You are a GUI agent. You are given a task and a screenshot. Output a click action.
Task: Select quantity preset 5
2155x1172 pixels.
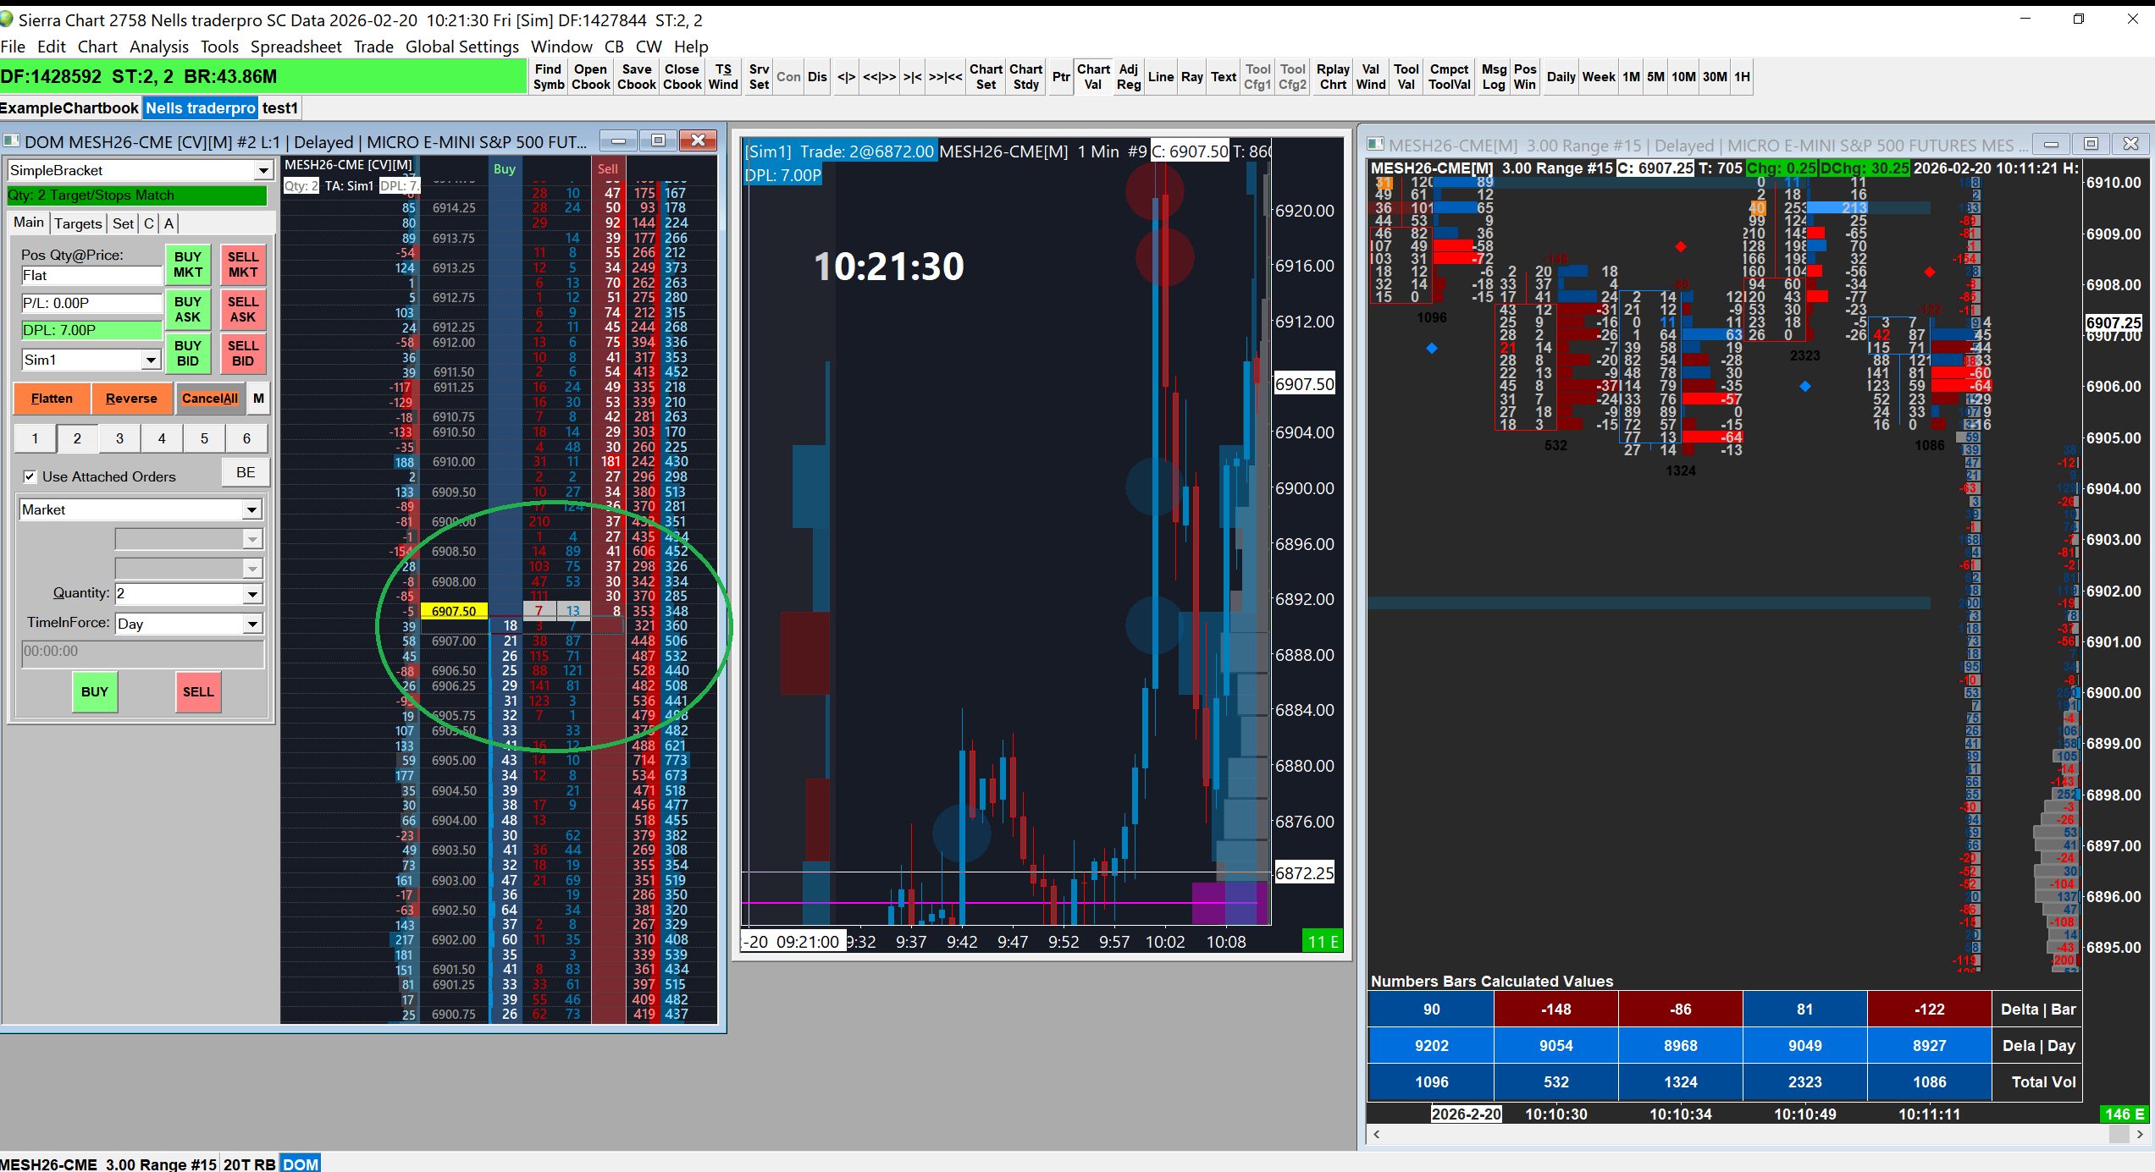point(204,438)
